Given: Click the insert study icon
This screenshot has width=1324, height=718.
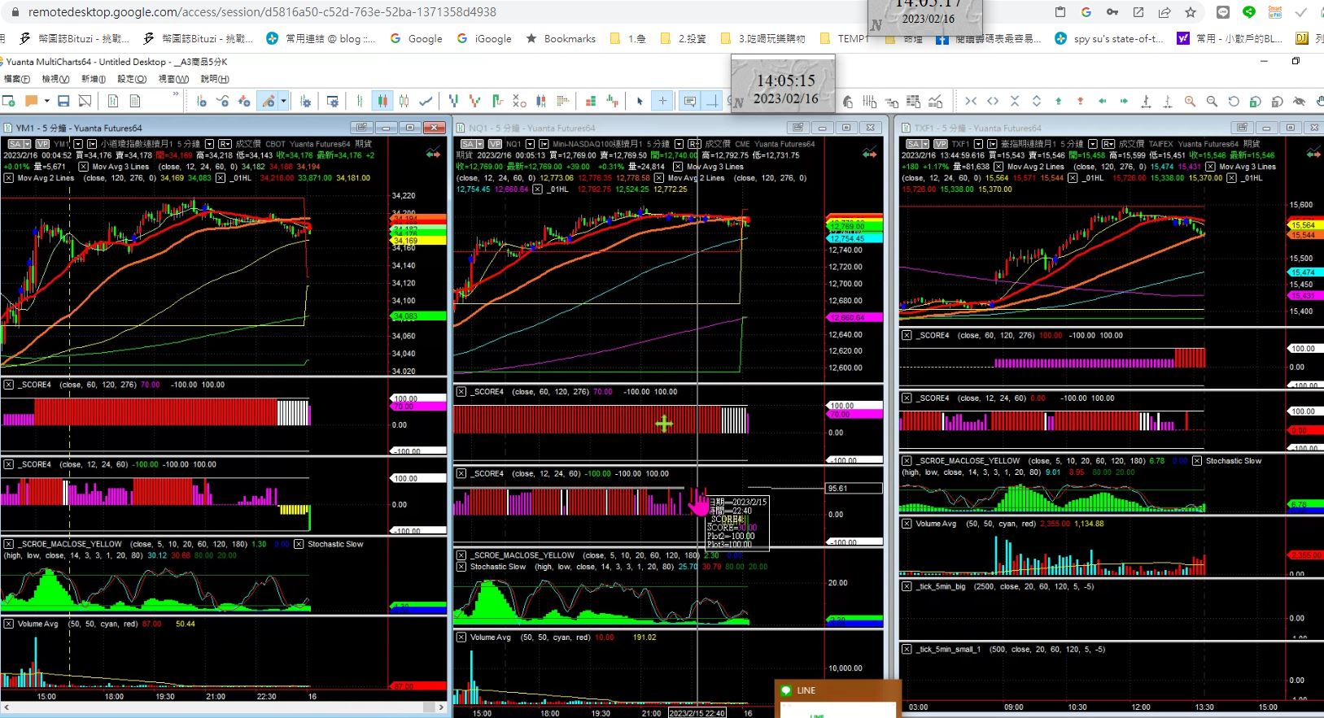Looking at the screenshot, I should (223, 101).
